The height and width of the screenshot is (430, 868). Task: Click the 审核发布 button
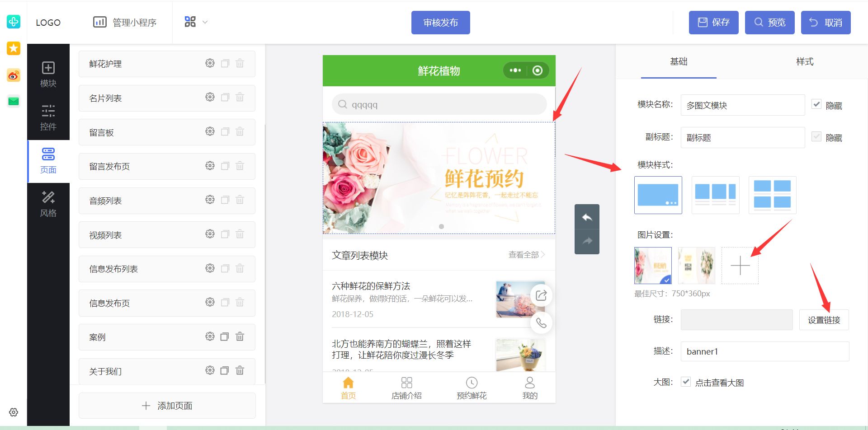click(440, 22)
